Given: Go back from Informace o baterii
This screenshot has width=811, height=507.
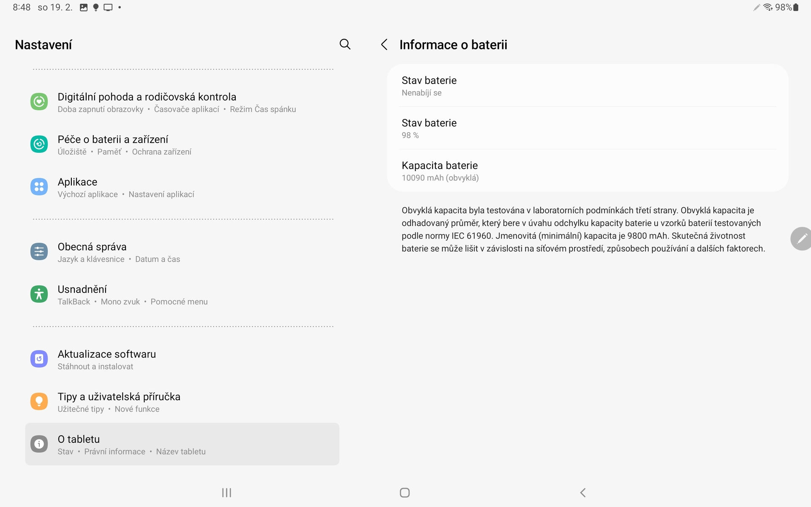Looking at the screenshot, I should [384, 44].
